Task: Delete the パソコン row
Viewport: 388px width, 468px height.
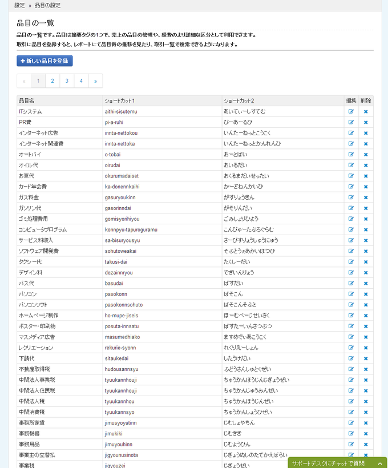Action: pyautogui.click(x=366, y=294)
